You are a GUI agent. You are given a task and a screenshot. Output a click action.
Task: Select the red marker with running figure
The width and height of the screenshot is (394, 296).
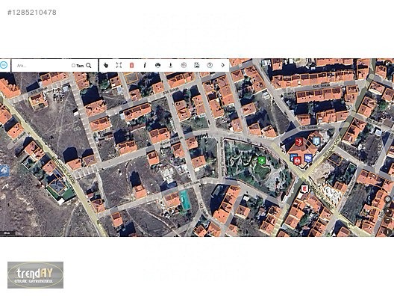click(298, 142)
